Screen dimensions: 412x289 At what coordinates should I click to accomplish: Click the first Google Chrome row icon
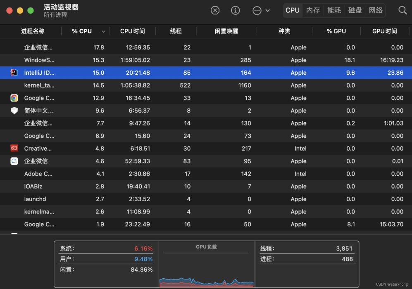click(14, 98)
